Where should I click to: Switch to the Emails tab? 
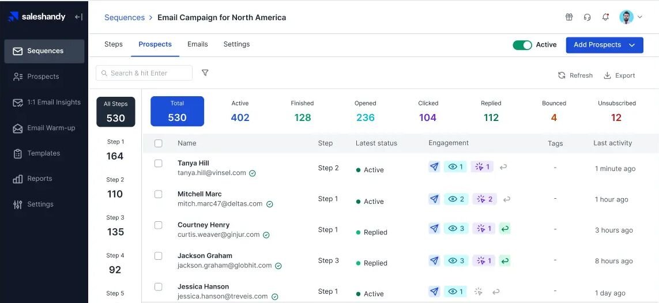pos(198,44)
